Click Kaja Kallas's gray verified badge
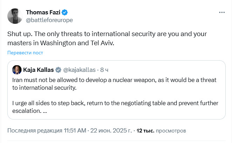This screenshot has width=232, height=143. (x=59, y=69)
